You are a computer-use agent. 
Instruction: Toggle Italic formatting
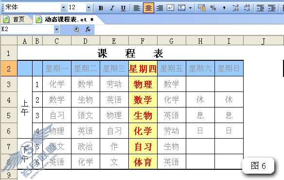tap(112, 8)
